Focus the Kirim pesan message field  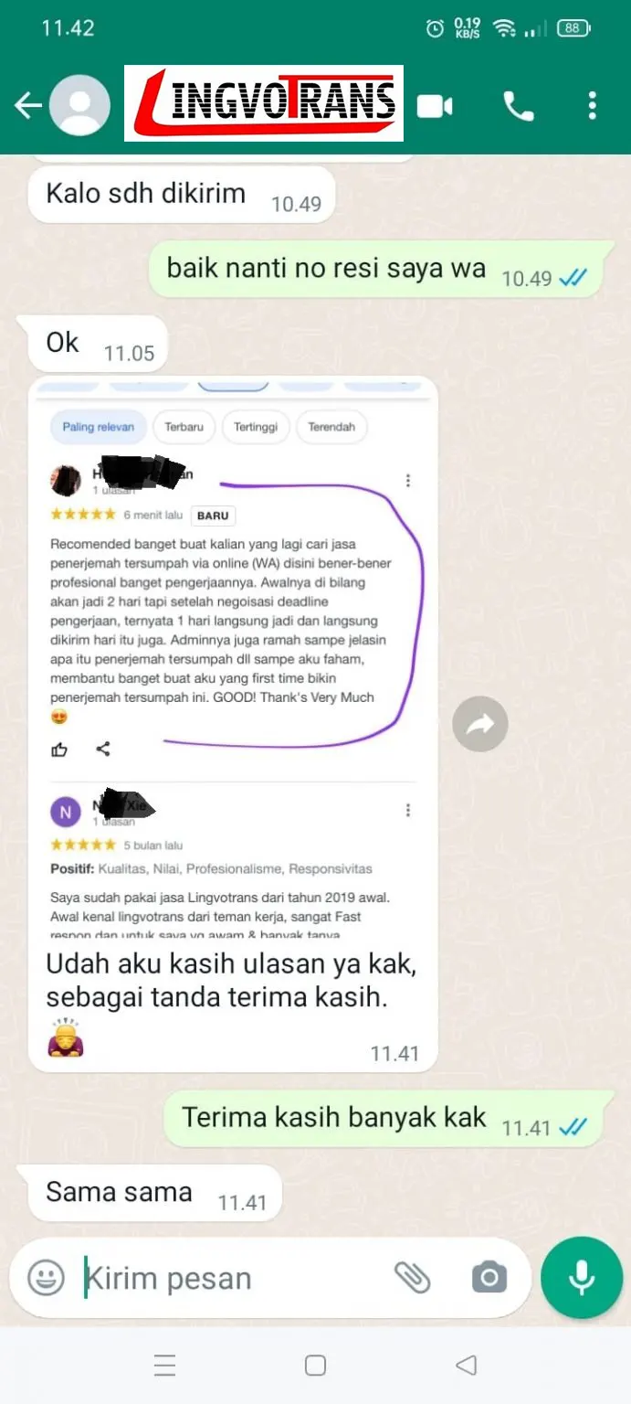pos(228,1278)
